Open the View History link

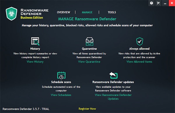pos(35,62)
